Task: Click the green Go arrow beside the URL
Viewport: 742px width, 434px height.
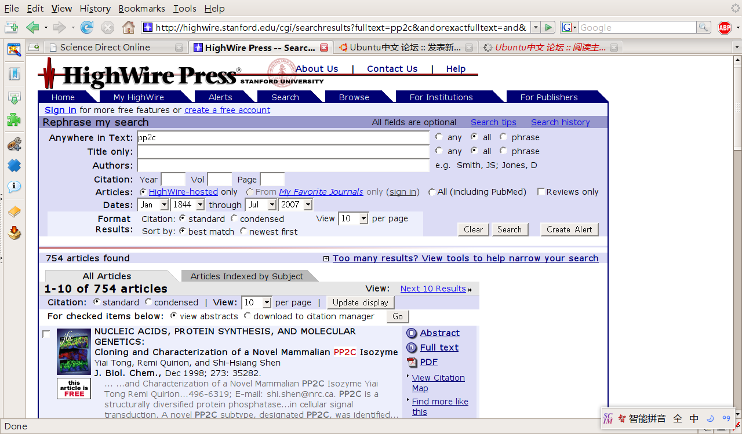Action: pyautogui.click(x=549, y=27)
